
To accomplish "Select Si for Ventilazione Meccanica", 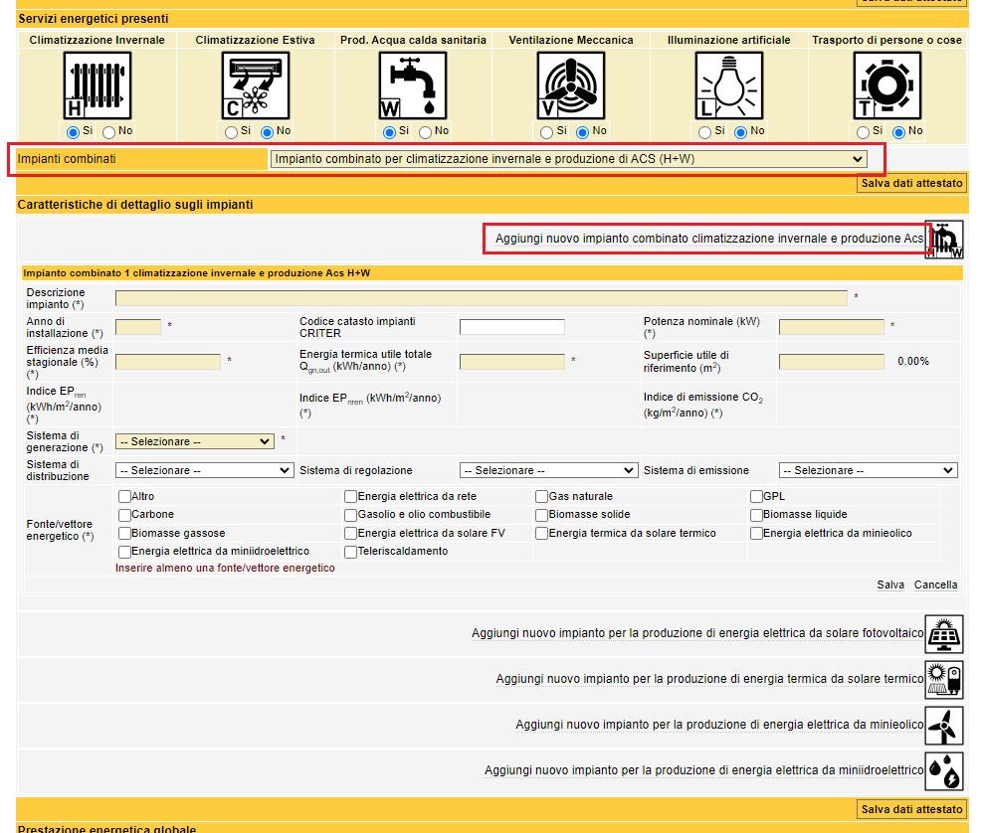I will click(547, 132).
